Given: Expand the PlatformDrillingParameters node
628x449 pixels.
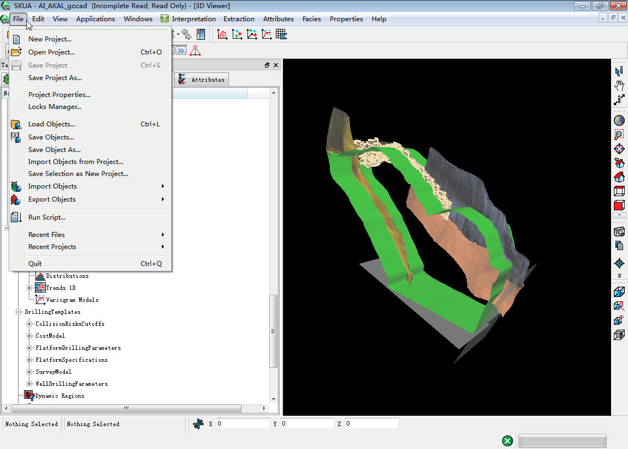Looking at the screenshot, I should 29,348.
